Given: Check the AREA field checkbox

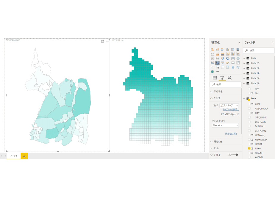Looking at the screenshot, I should click(x=249, y=104).
